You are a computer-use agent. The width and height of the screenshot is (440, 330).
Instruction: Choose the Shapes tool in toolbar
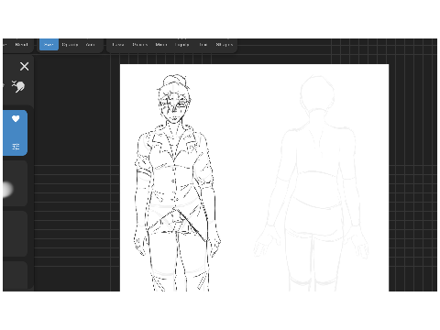pos(225,45)
